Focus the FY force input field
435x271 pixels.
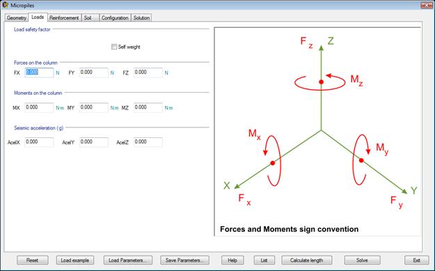94,72
